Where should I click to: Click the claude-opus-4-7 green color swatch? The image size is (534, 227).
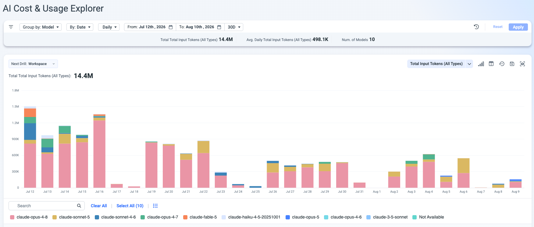click(143, 217)
